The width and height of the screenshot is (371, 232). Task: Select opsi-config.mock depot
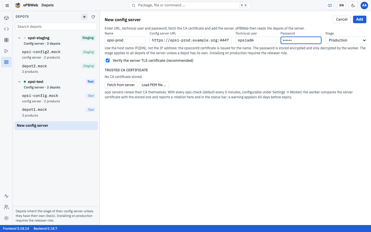[x=56, y=98]
